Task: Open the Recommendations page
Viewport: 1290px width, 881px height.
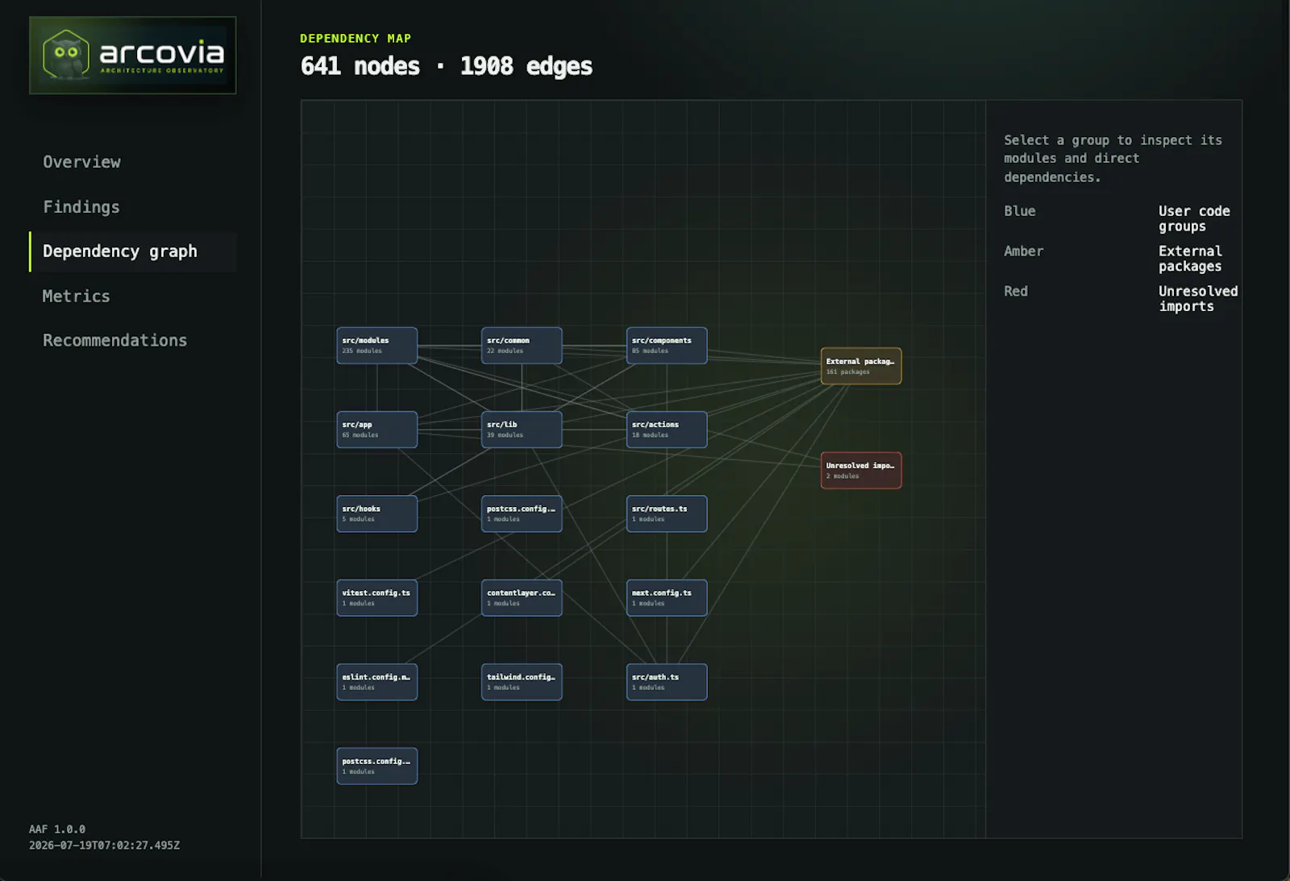Action: [x=114, y=341]
